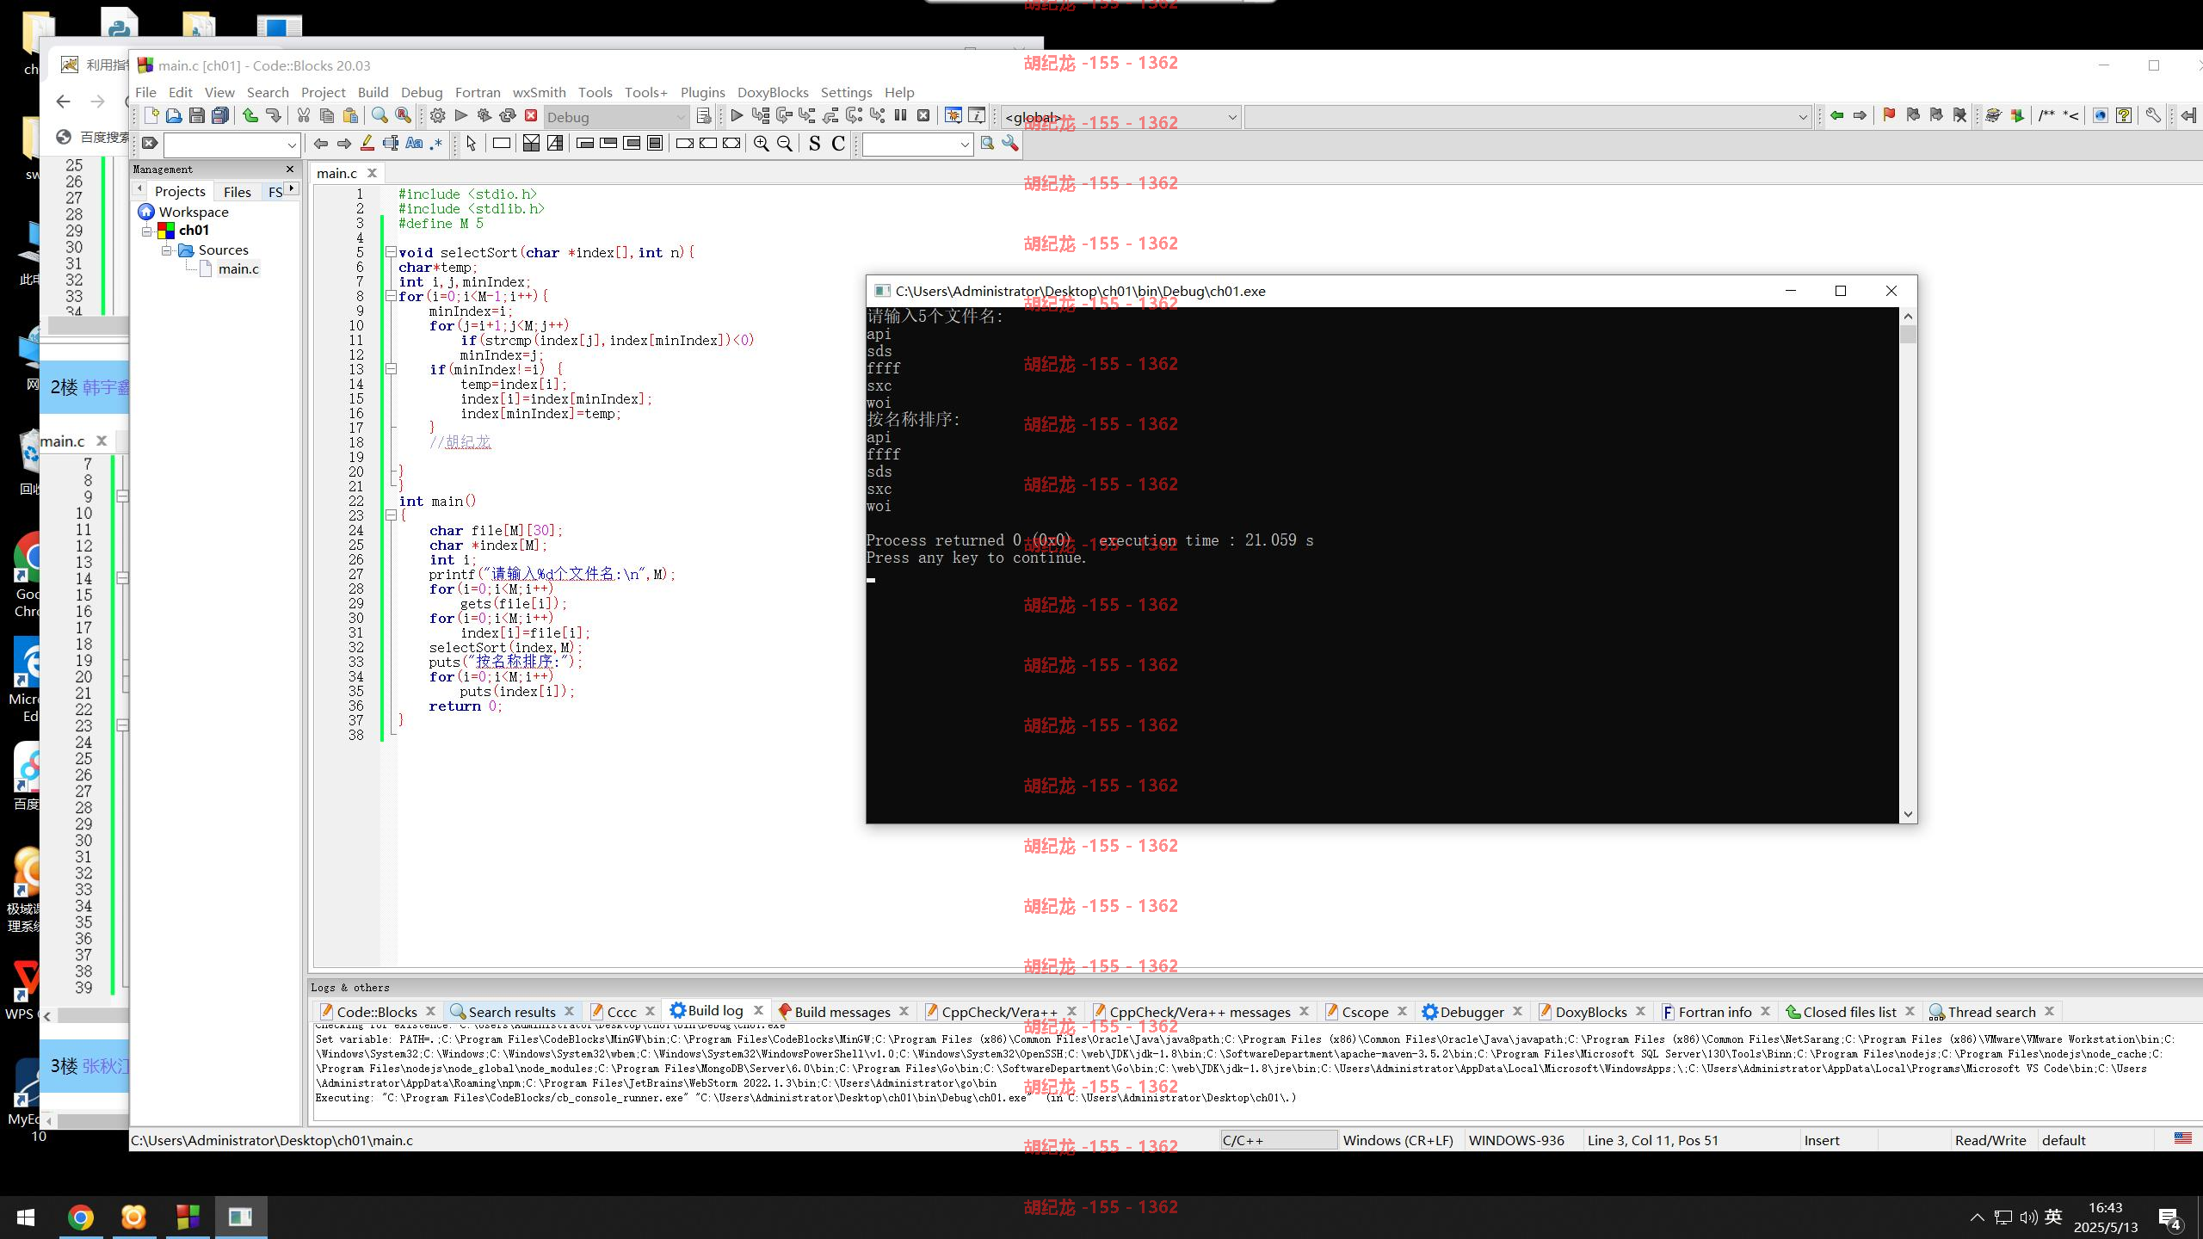Abort the build with red X icon
Viewport: 2203px width, 1239px height.
(x=531, y=116)
